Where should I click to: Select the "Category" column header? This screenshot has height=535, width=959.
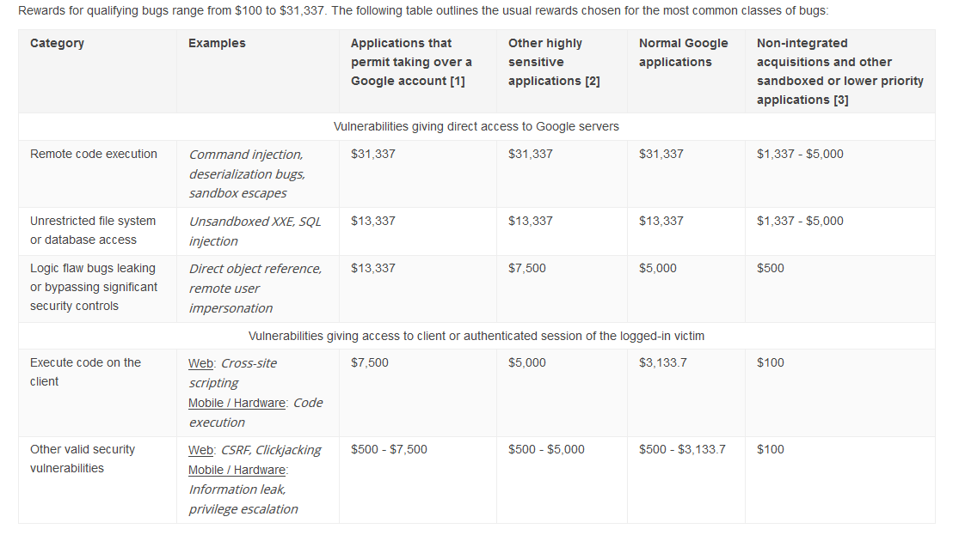[57, 43]
